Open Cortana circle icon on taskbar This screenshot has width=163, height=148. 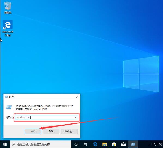tap(76, 144)
